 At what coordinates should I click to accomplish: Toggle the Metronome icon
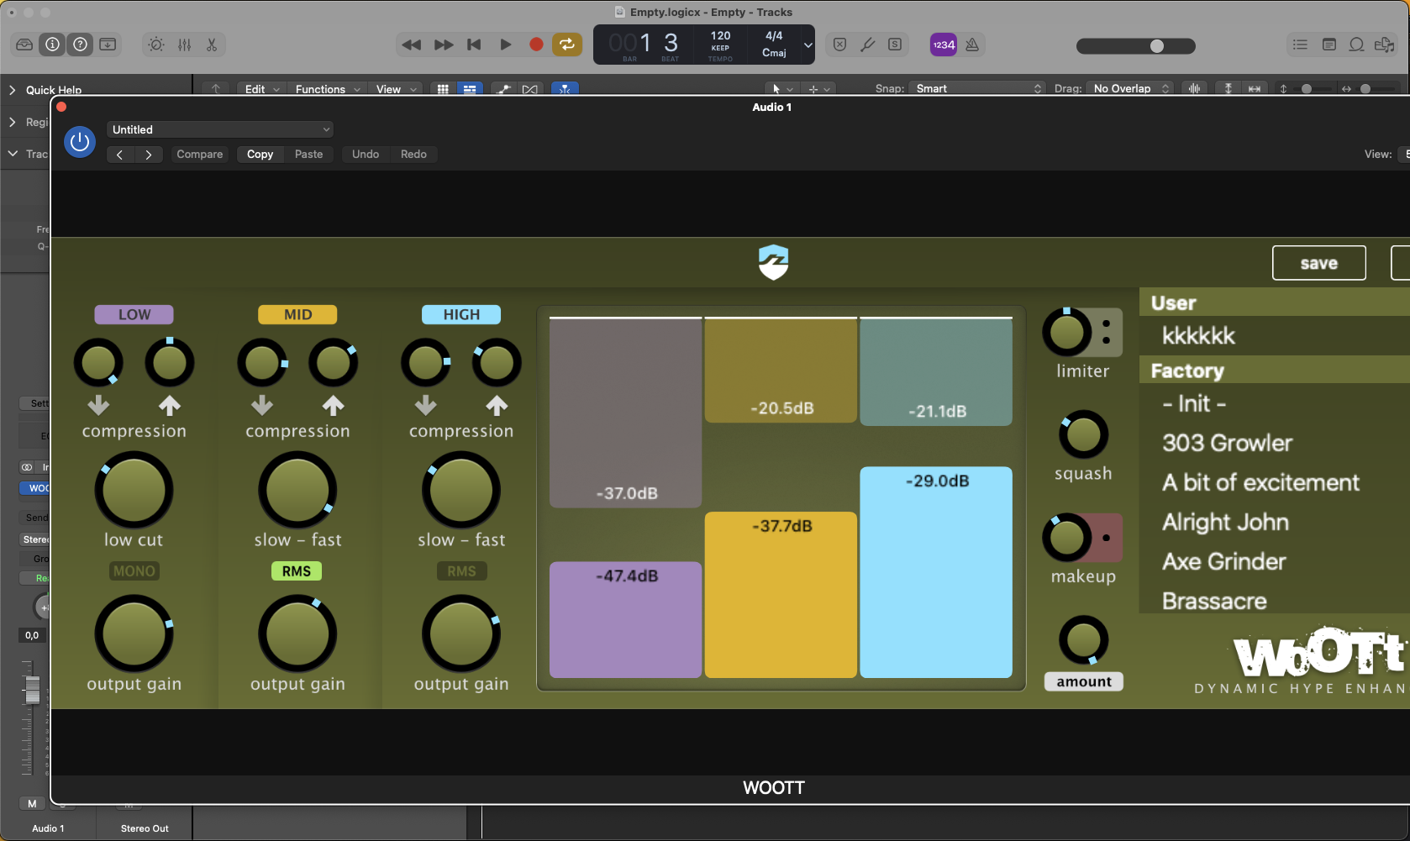coord(972,45)
